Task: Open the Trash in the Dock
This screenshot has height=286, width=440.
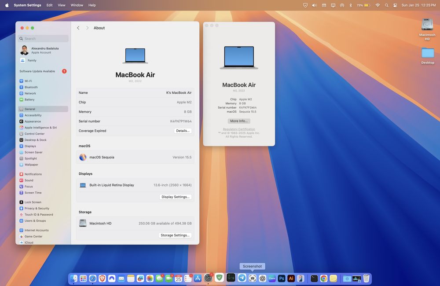Action: [x=366, y=279]
